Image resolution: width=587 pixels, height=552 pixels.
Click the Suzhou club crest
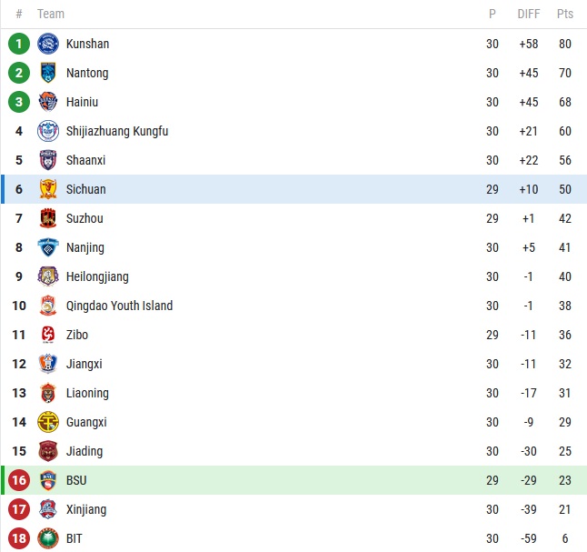tap(48, 218)
